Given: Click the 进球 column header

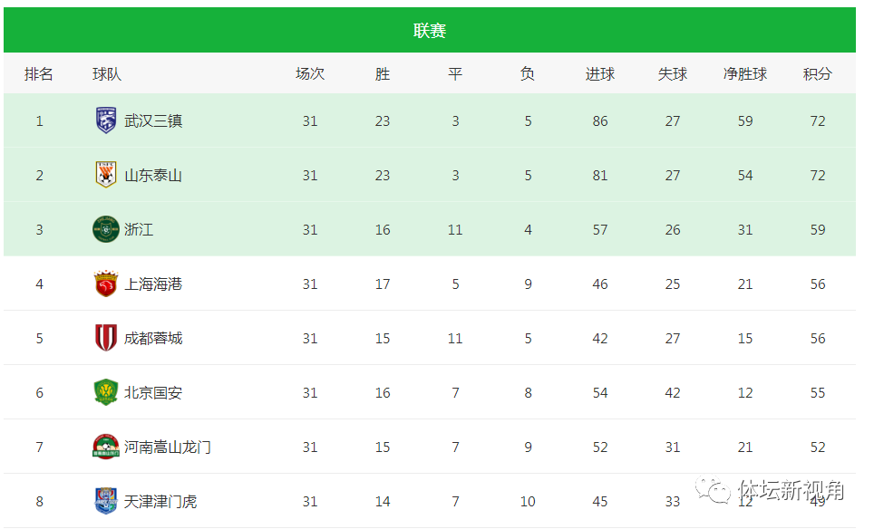Looking at the screenshot, I should click(599, 74).
